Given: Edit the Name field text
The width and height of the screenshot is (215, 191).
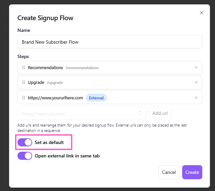Looking at the screenshot, I should tap(110, 42).
